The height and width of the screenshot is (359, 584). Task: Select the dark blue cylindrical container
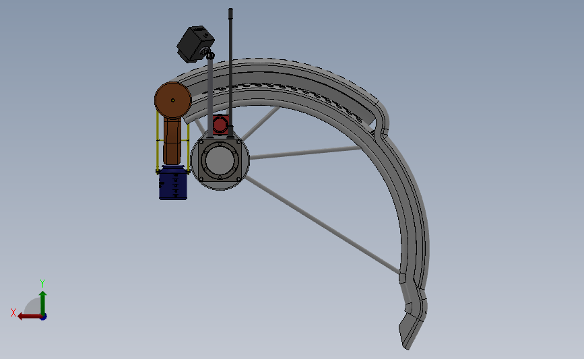[173, 183]
